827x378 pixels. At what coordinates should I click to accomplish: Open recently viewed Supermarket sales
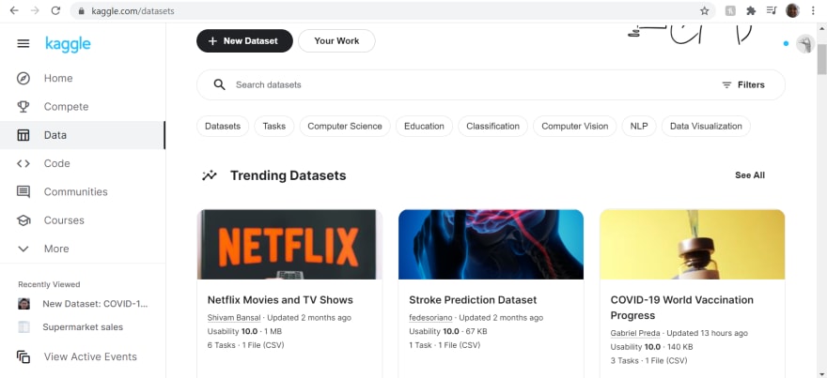pyautogui.click(x=83, y=327)
